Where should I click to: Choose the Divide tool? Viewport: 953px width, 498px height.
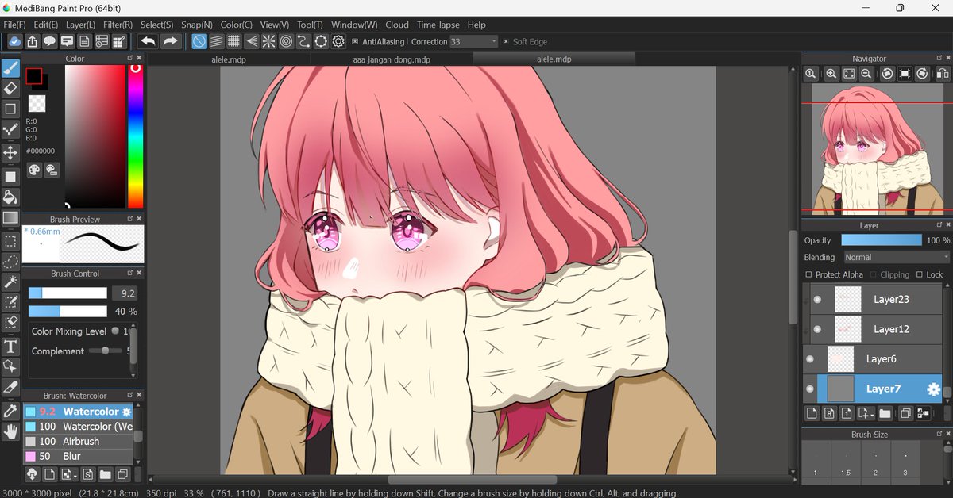click(x=10, y=387)
